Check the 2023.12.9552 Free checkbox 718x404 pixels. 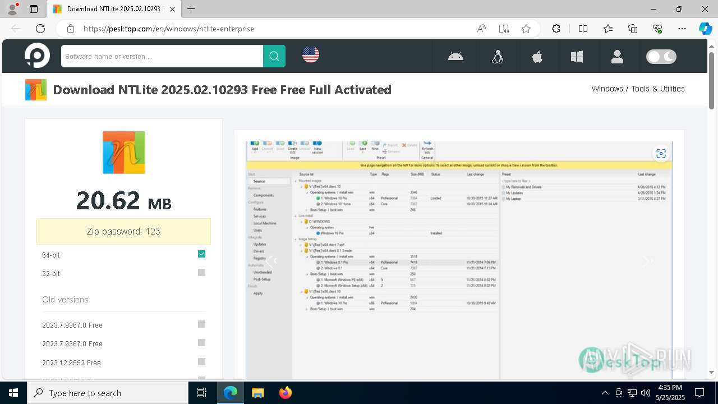point(201,362)
